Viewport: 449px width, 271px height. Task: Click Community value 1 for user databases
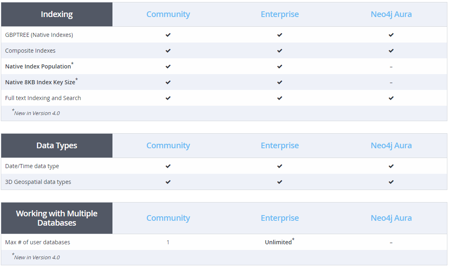(x=168, y=242)
